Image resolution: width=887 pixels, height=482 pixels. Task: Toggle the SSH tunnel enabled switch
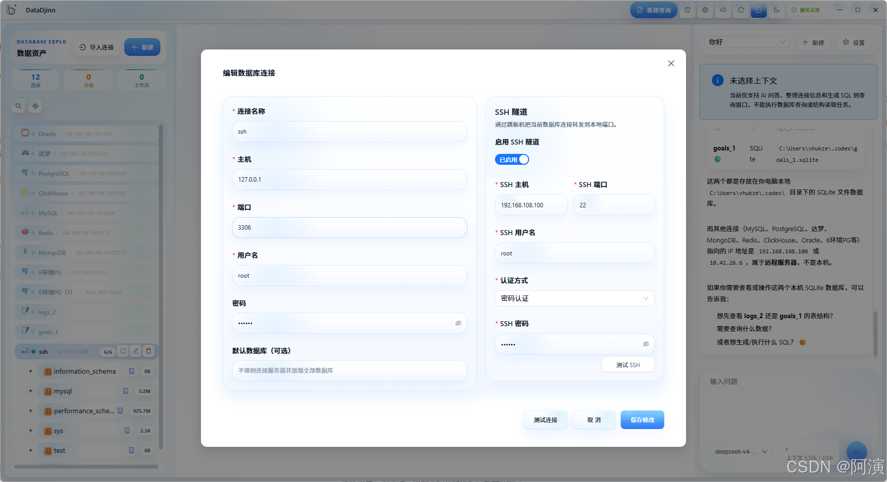click(x=512, y=159)
